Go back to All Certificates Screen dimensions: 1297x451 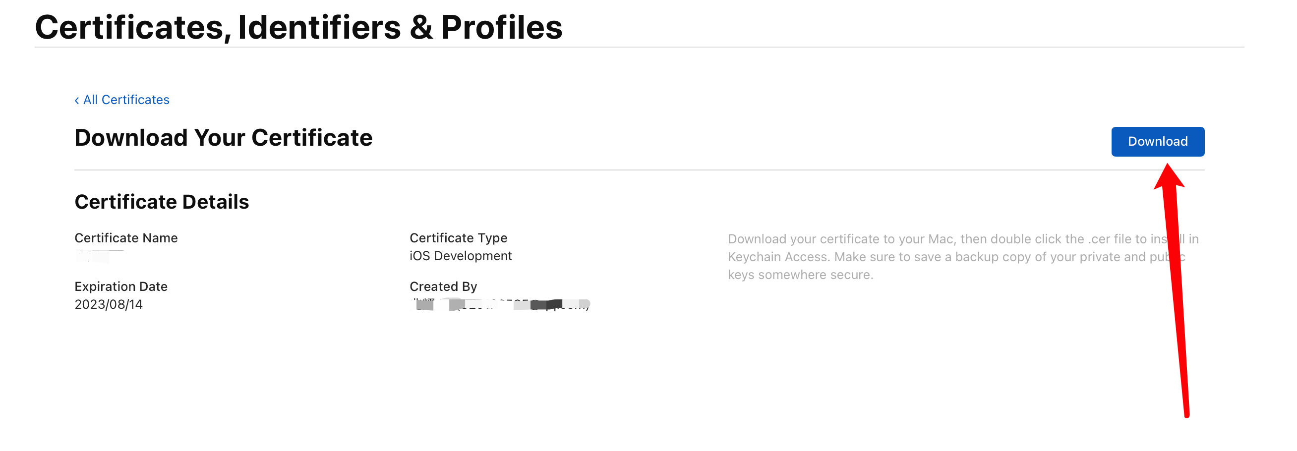126,100
